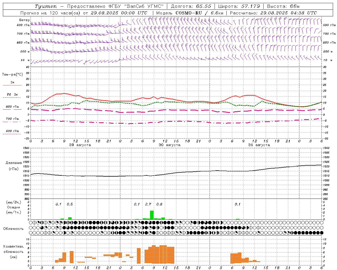Image resolution: width=337 pixels, height=270 pixels.
Task: Click the "Конвективн." convective cloud label
Action: coord(14,247)
